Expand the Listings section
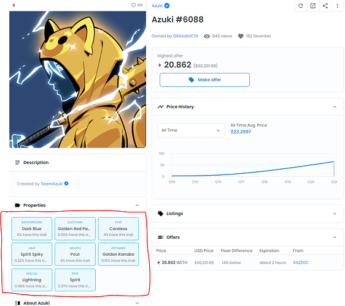 coord(335,214)
